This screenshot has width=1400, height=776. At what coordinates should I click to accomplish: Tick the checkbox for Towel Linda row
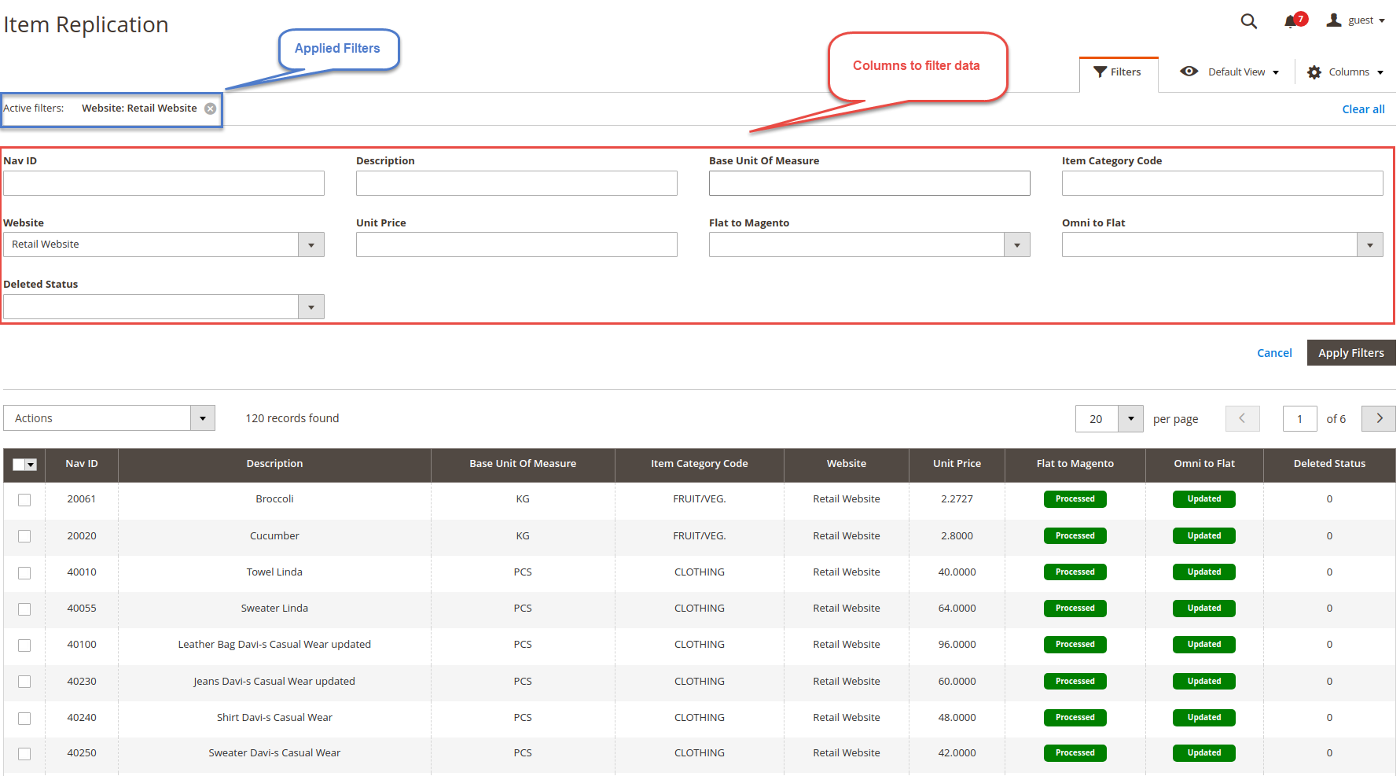click(x=24, y=573)
